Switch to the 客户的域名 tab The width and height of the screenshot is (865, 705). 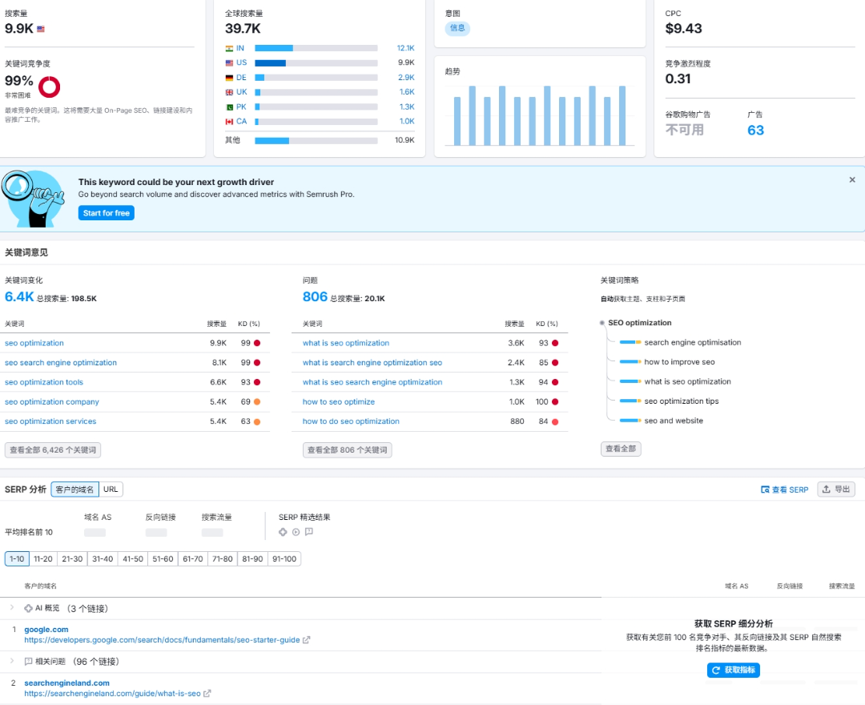click(x=75, y=489)
